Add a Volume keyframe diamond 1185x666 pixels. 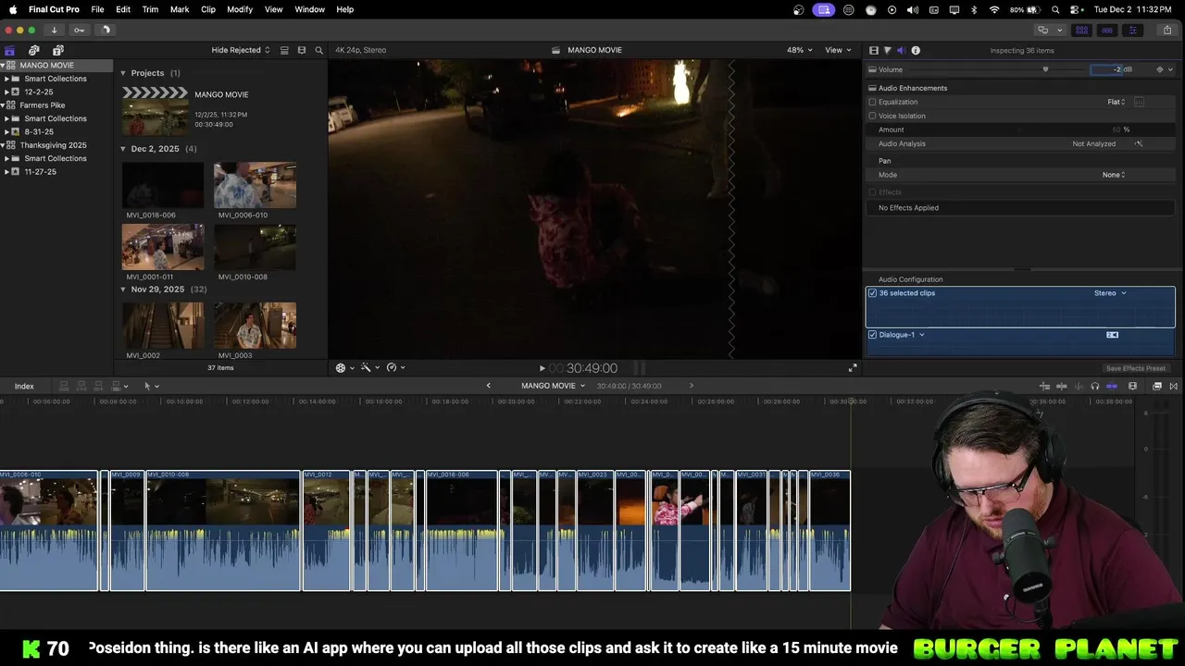(1159, 69)
